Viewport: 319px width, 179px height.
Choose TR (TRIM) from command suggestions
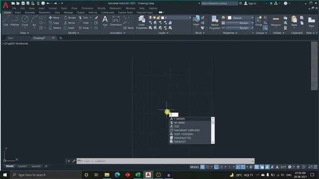tap(190, 123)
